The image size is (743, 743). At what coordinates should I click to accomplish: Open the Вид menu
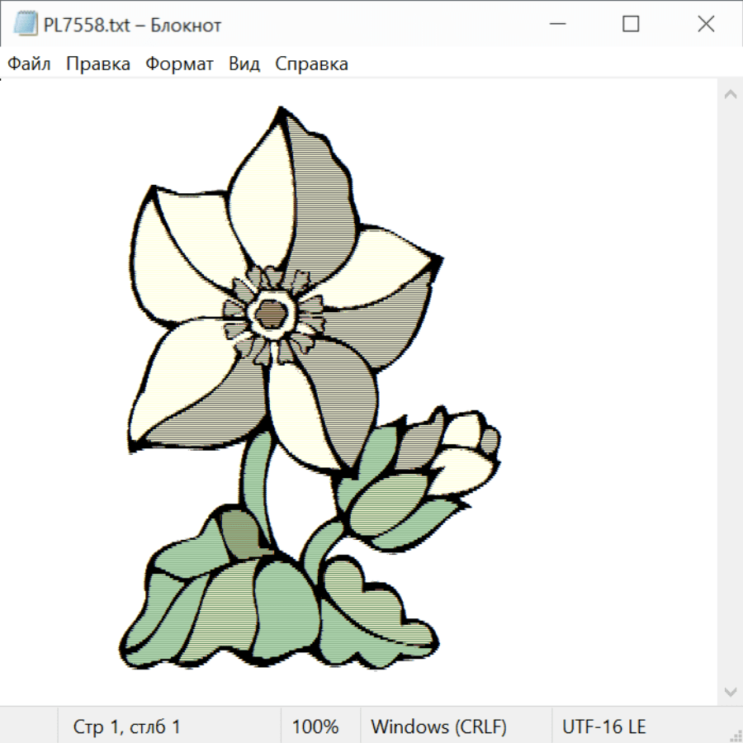244,64
